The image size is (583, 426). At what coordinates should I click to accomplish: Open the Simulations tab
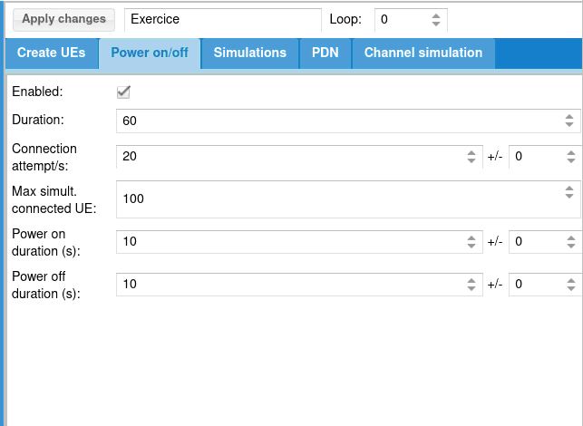[x=250, y=53]
